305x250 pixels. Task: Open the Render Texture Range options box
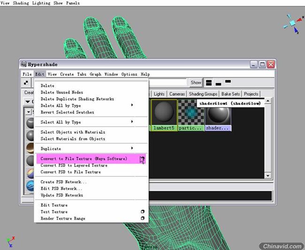(142, 218)
